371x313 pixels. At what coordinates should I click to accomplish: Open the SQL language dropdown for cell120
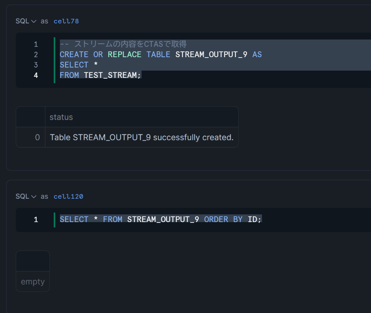[x=26, y=196]
